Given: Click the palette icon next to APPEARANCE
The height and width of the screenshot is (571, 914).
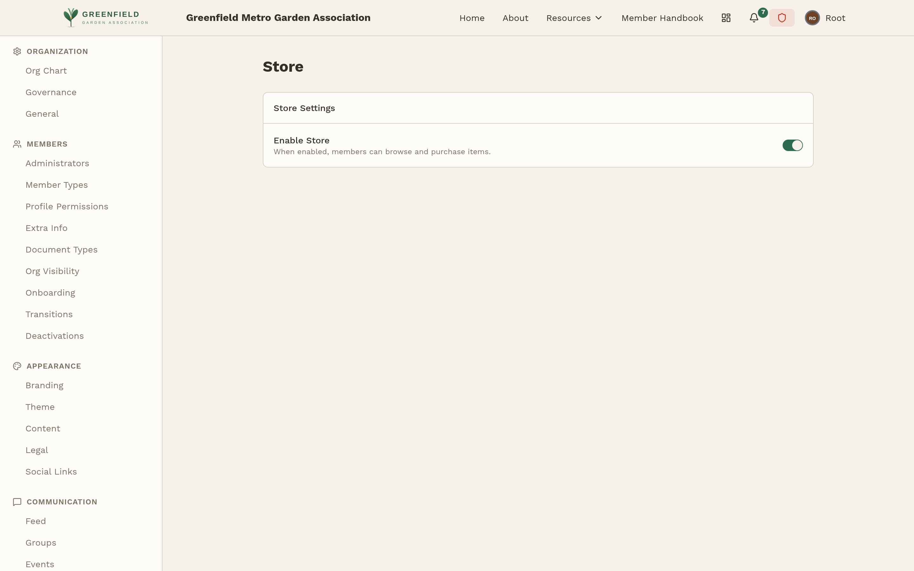Looking at the screenshot, I should (17, 365).
